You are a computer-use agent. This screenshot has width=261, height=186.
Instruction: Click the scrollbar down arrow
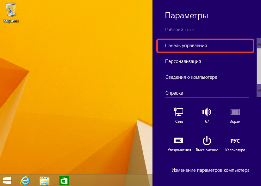pyautogui.click(x=259, y=90)
